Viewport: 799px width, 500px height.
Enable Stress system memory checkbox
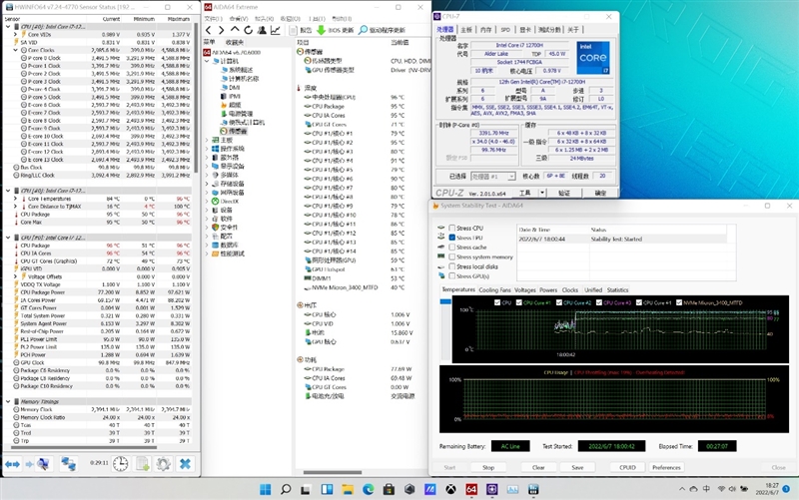point(452,256)
